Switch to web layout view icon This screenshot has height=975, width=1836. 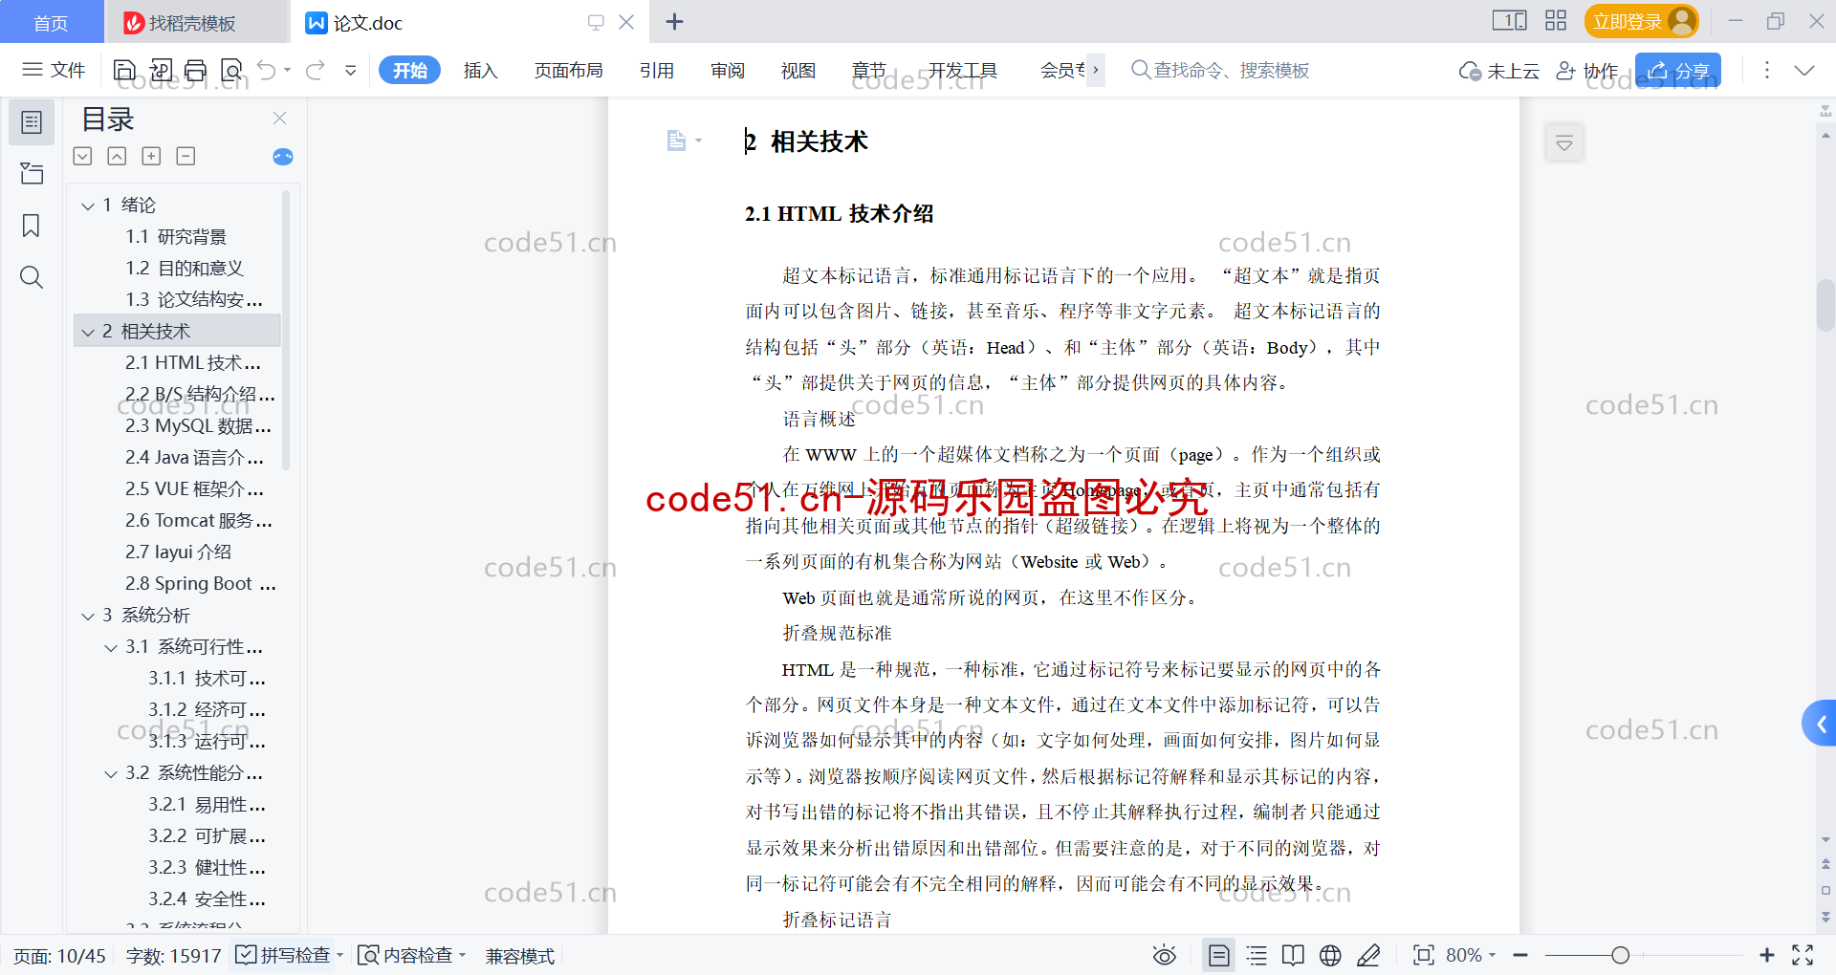pos(1330,955)
